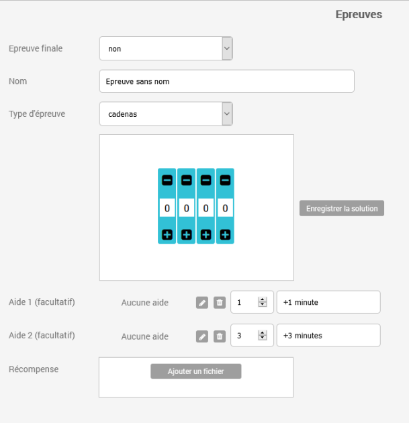This screenshot has height=423, width=409.
Task: Click plus on third padlock digit
Action: point(206,234)
